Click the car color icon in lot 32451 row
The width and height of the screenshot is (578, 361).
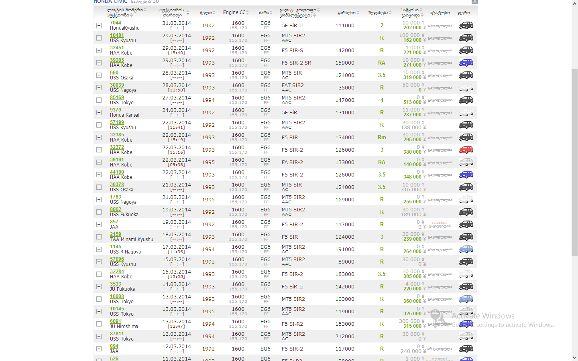coord(466,50)
